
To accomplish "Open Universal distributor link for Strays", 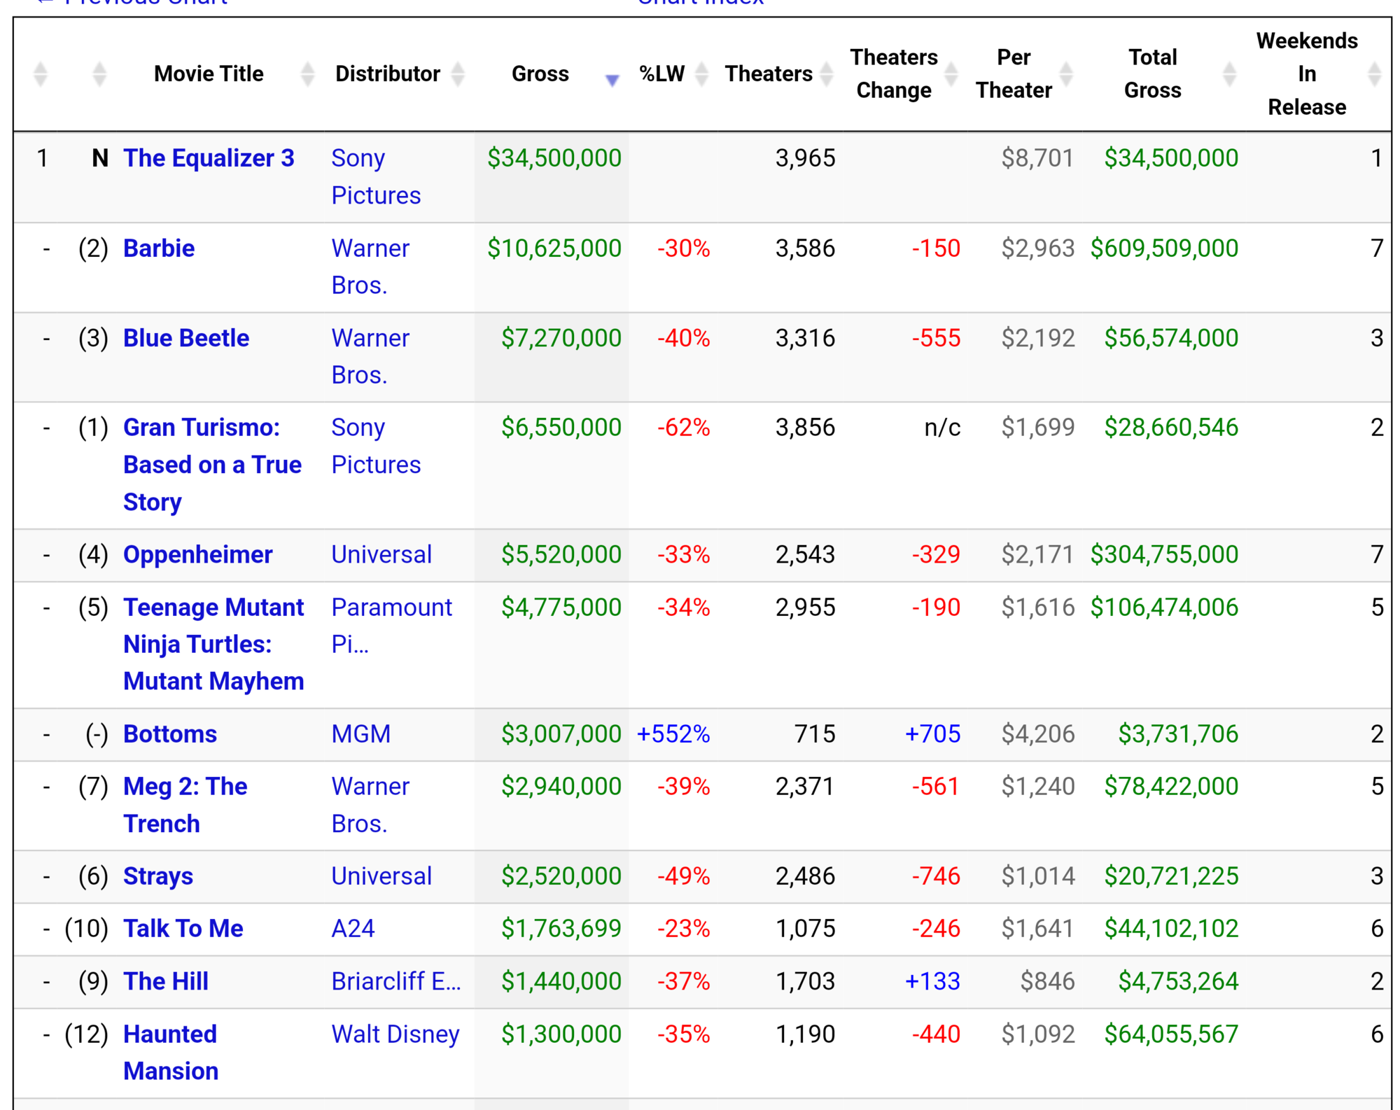I will 381,876.
